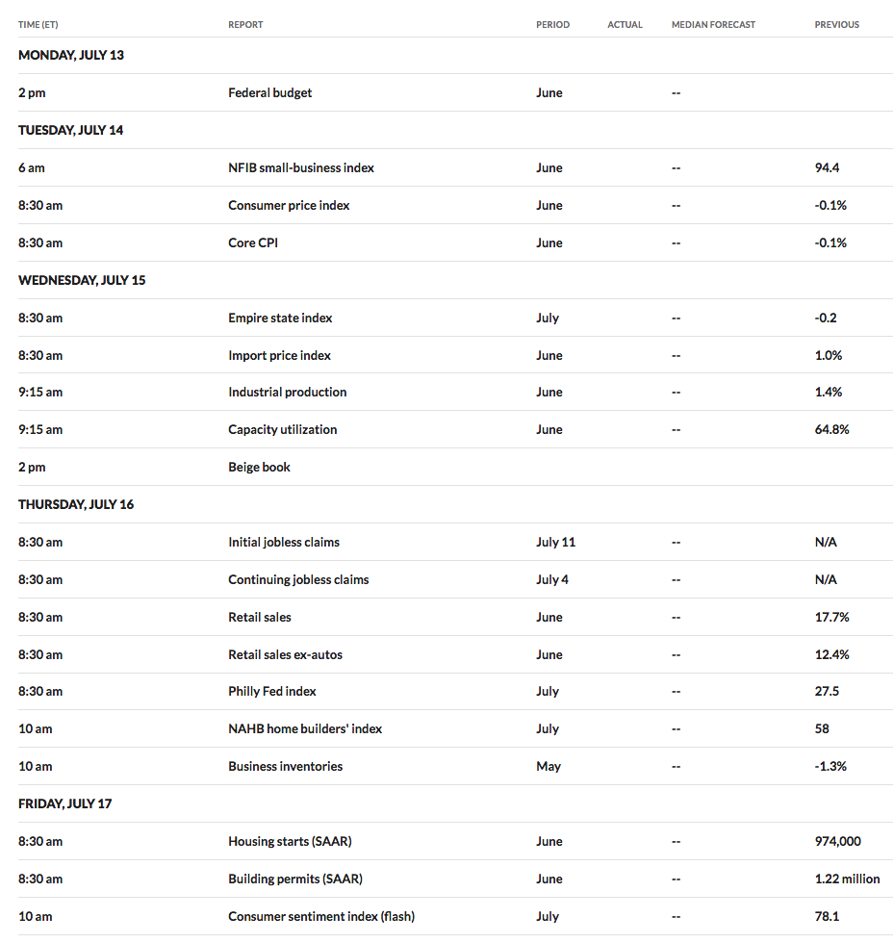
Task: Open the Industrial production report
Action: click(x=288, y=393)
